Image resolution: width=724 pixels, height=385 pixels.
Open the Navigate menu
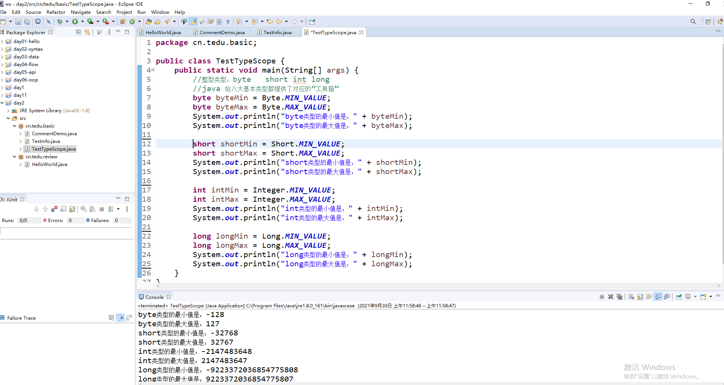[x=81, y=12]
